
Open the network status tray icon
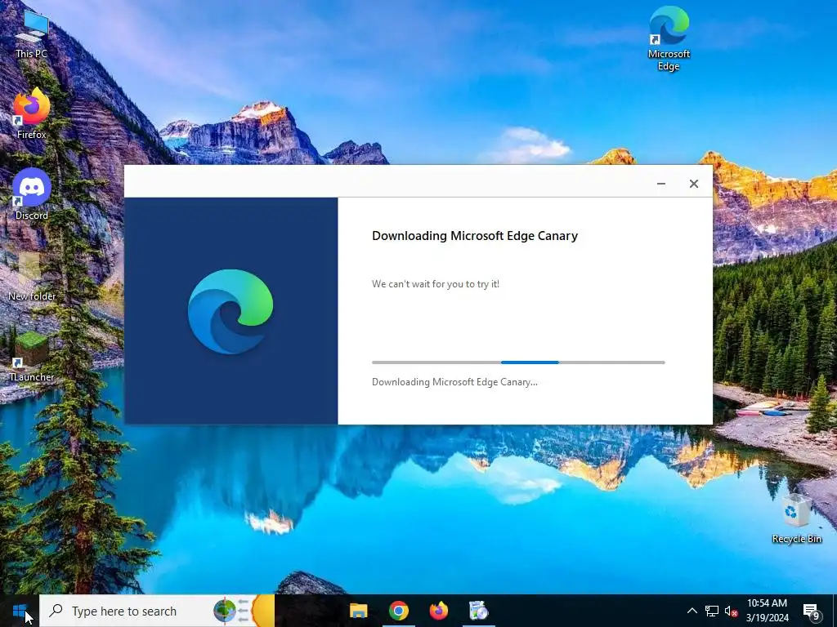pos(712,611)
